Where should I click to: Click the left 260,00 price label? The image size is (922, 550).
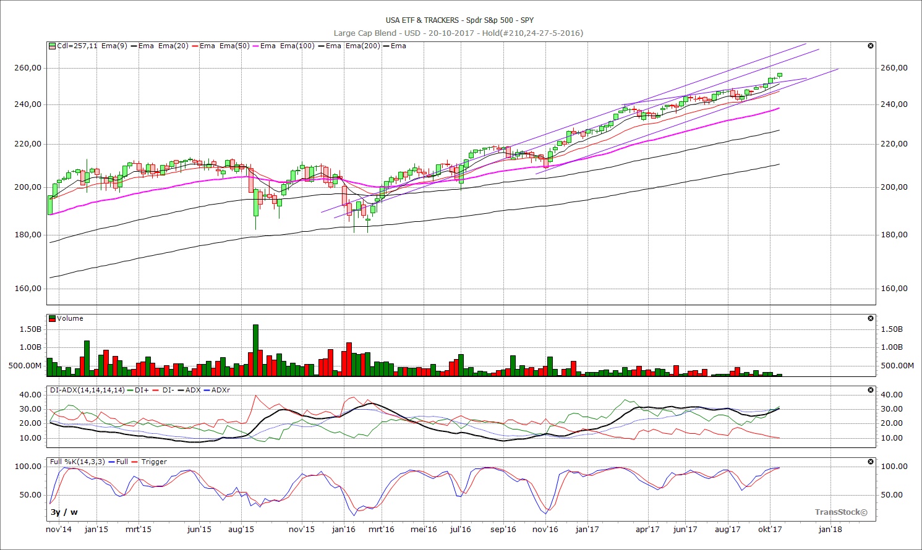tap(28, 68)
